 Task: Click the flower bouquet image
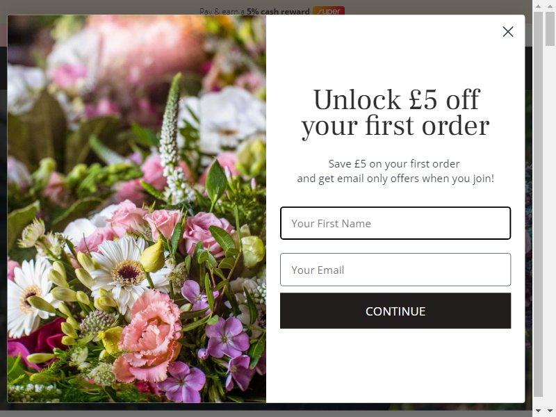(x=136, y=209)
